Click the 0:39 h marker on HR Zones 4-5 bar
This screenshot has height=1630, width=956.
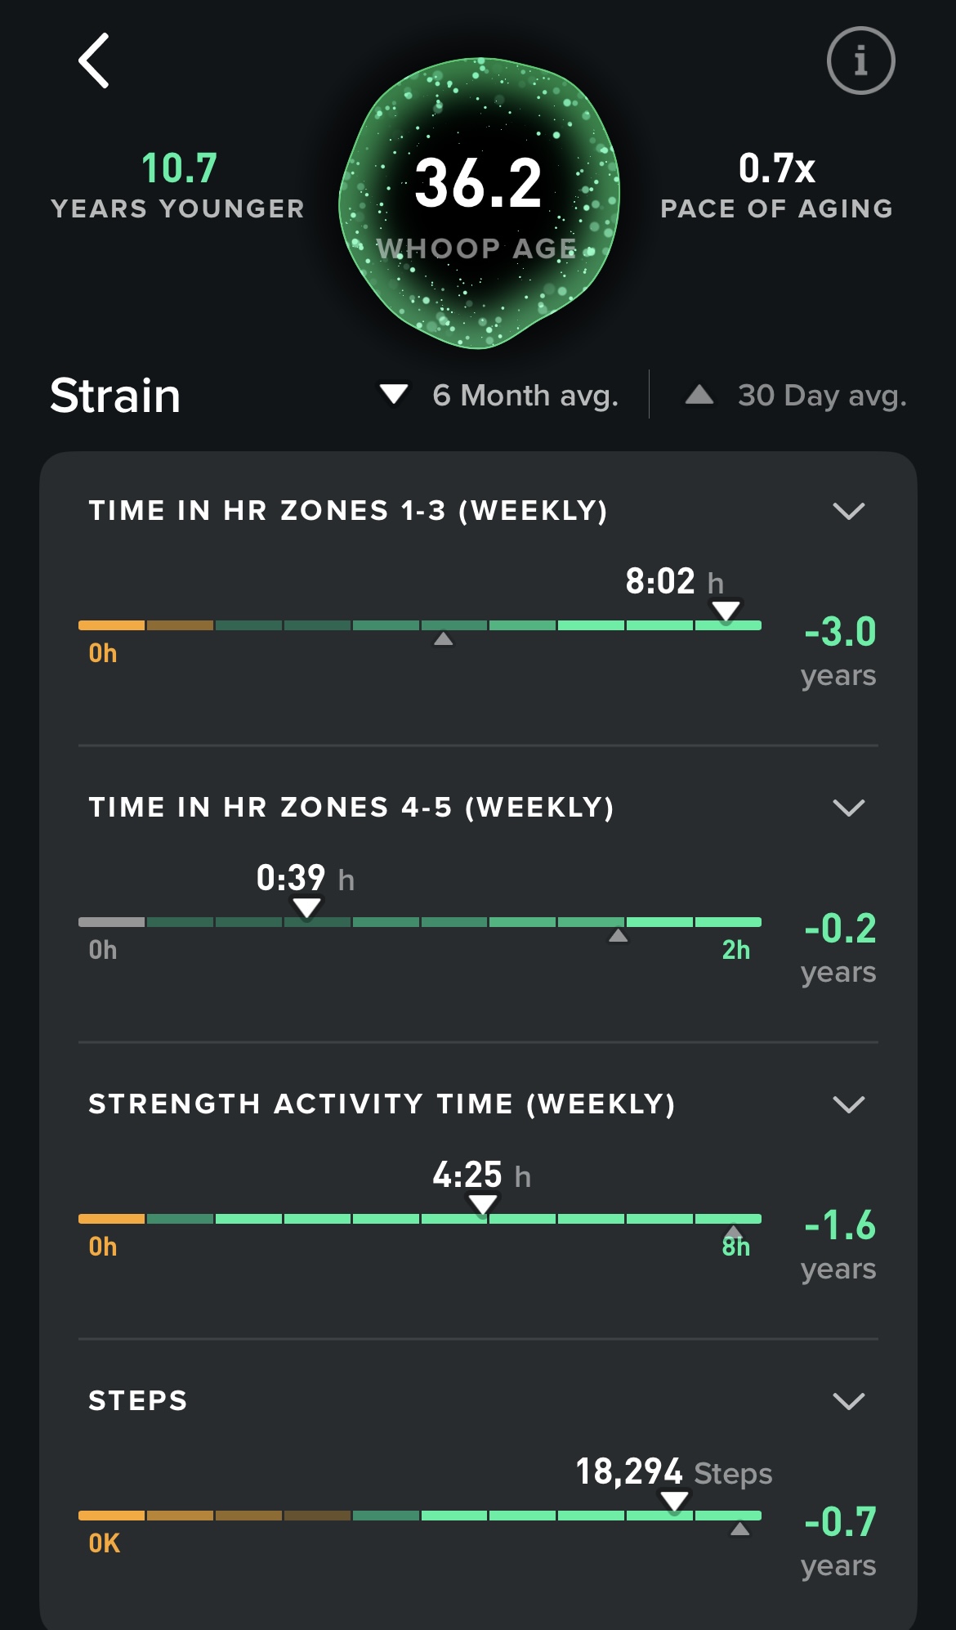pos(306,907)
